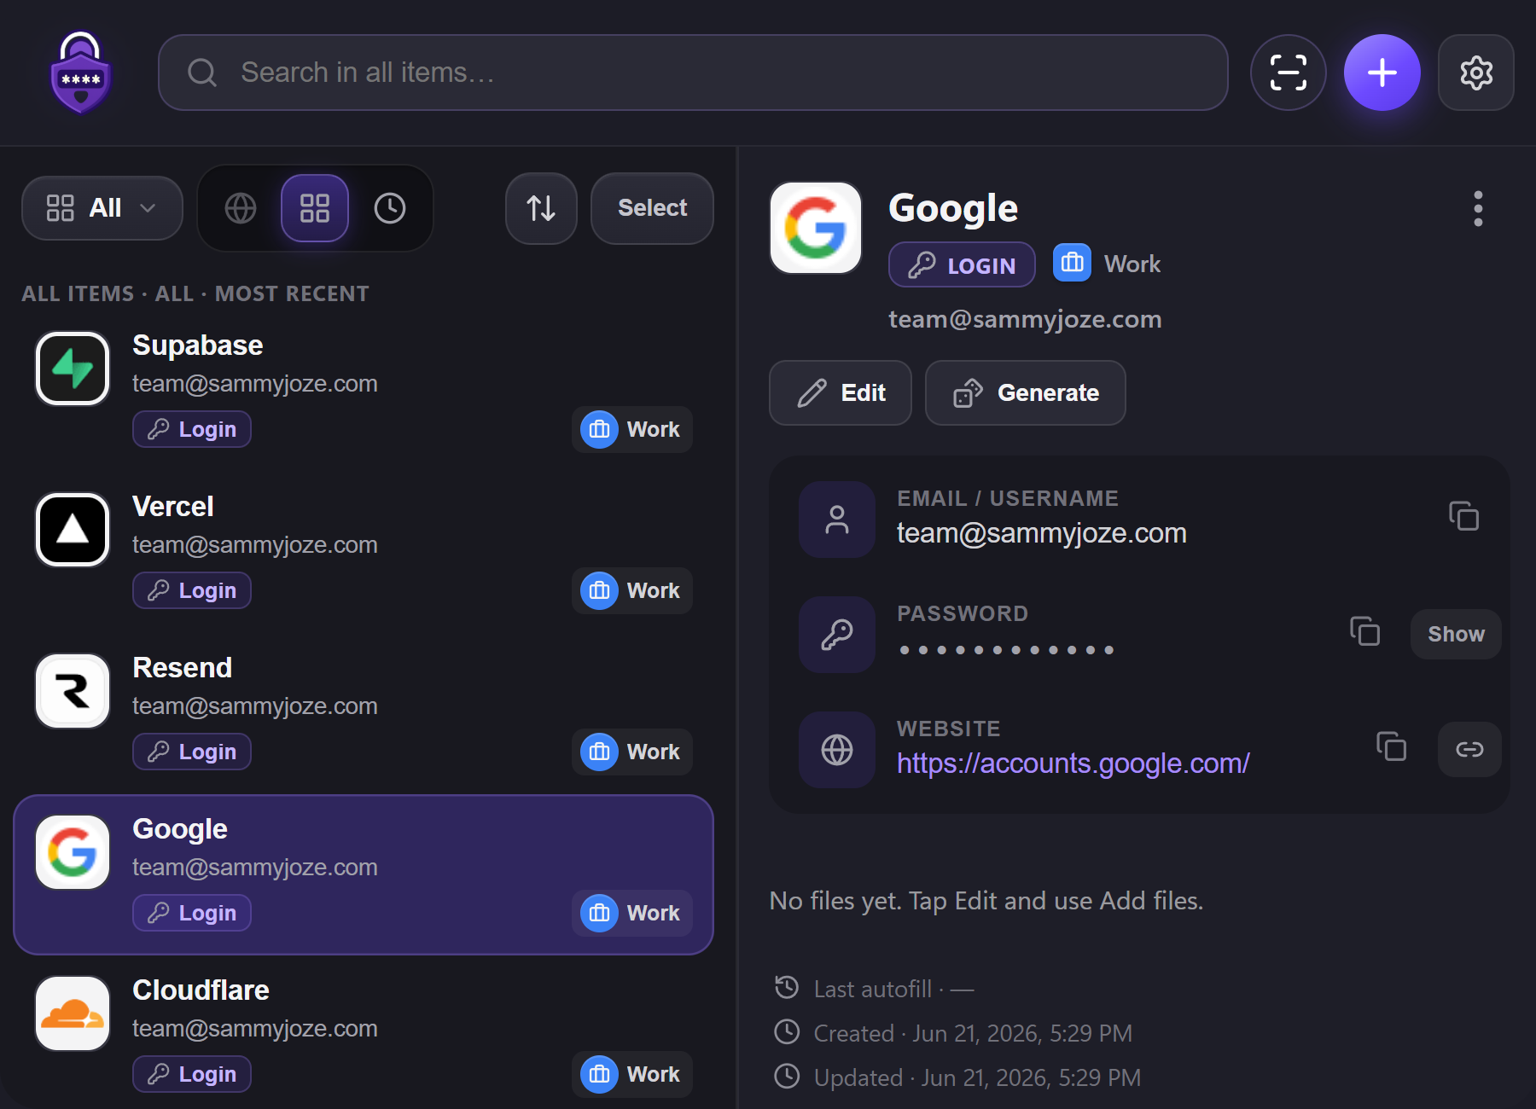Focus the Search in all items field
This screenshot has width=1536, height=1109.
pos(693,73)
